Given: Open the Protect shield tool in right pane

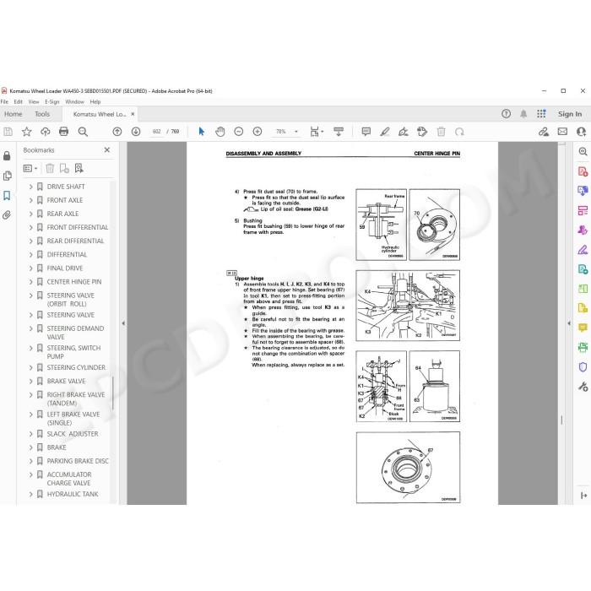Looking at the screenshot, I should [x=583, y=367].
